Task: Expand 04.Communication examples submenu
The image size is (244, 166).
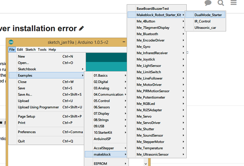Action: (106, 94)
